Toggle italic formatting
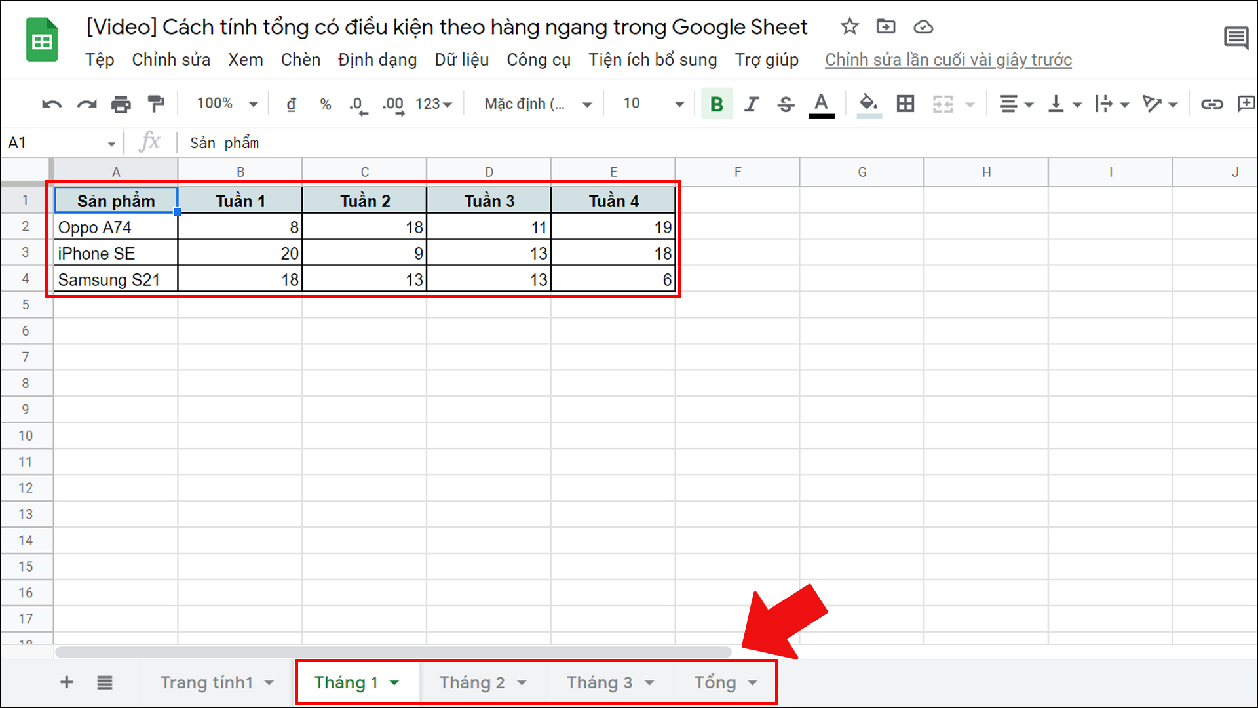Screen dimensions: 1258x708 pos(752,104)
